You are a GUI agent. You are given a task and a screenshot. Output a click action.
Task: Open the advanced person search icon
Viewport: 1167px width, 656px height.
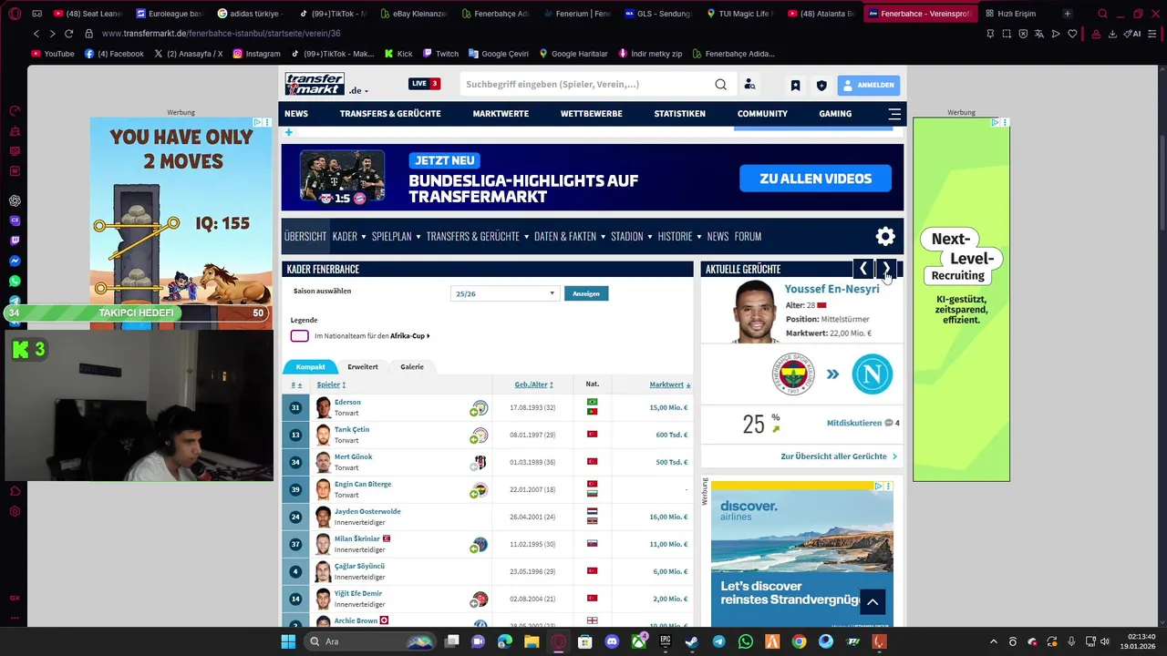[x=749, y=85]
